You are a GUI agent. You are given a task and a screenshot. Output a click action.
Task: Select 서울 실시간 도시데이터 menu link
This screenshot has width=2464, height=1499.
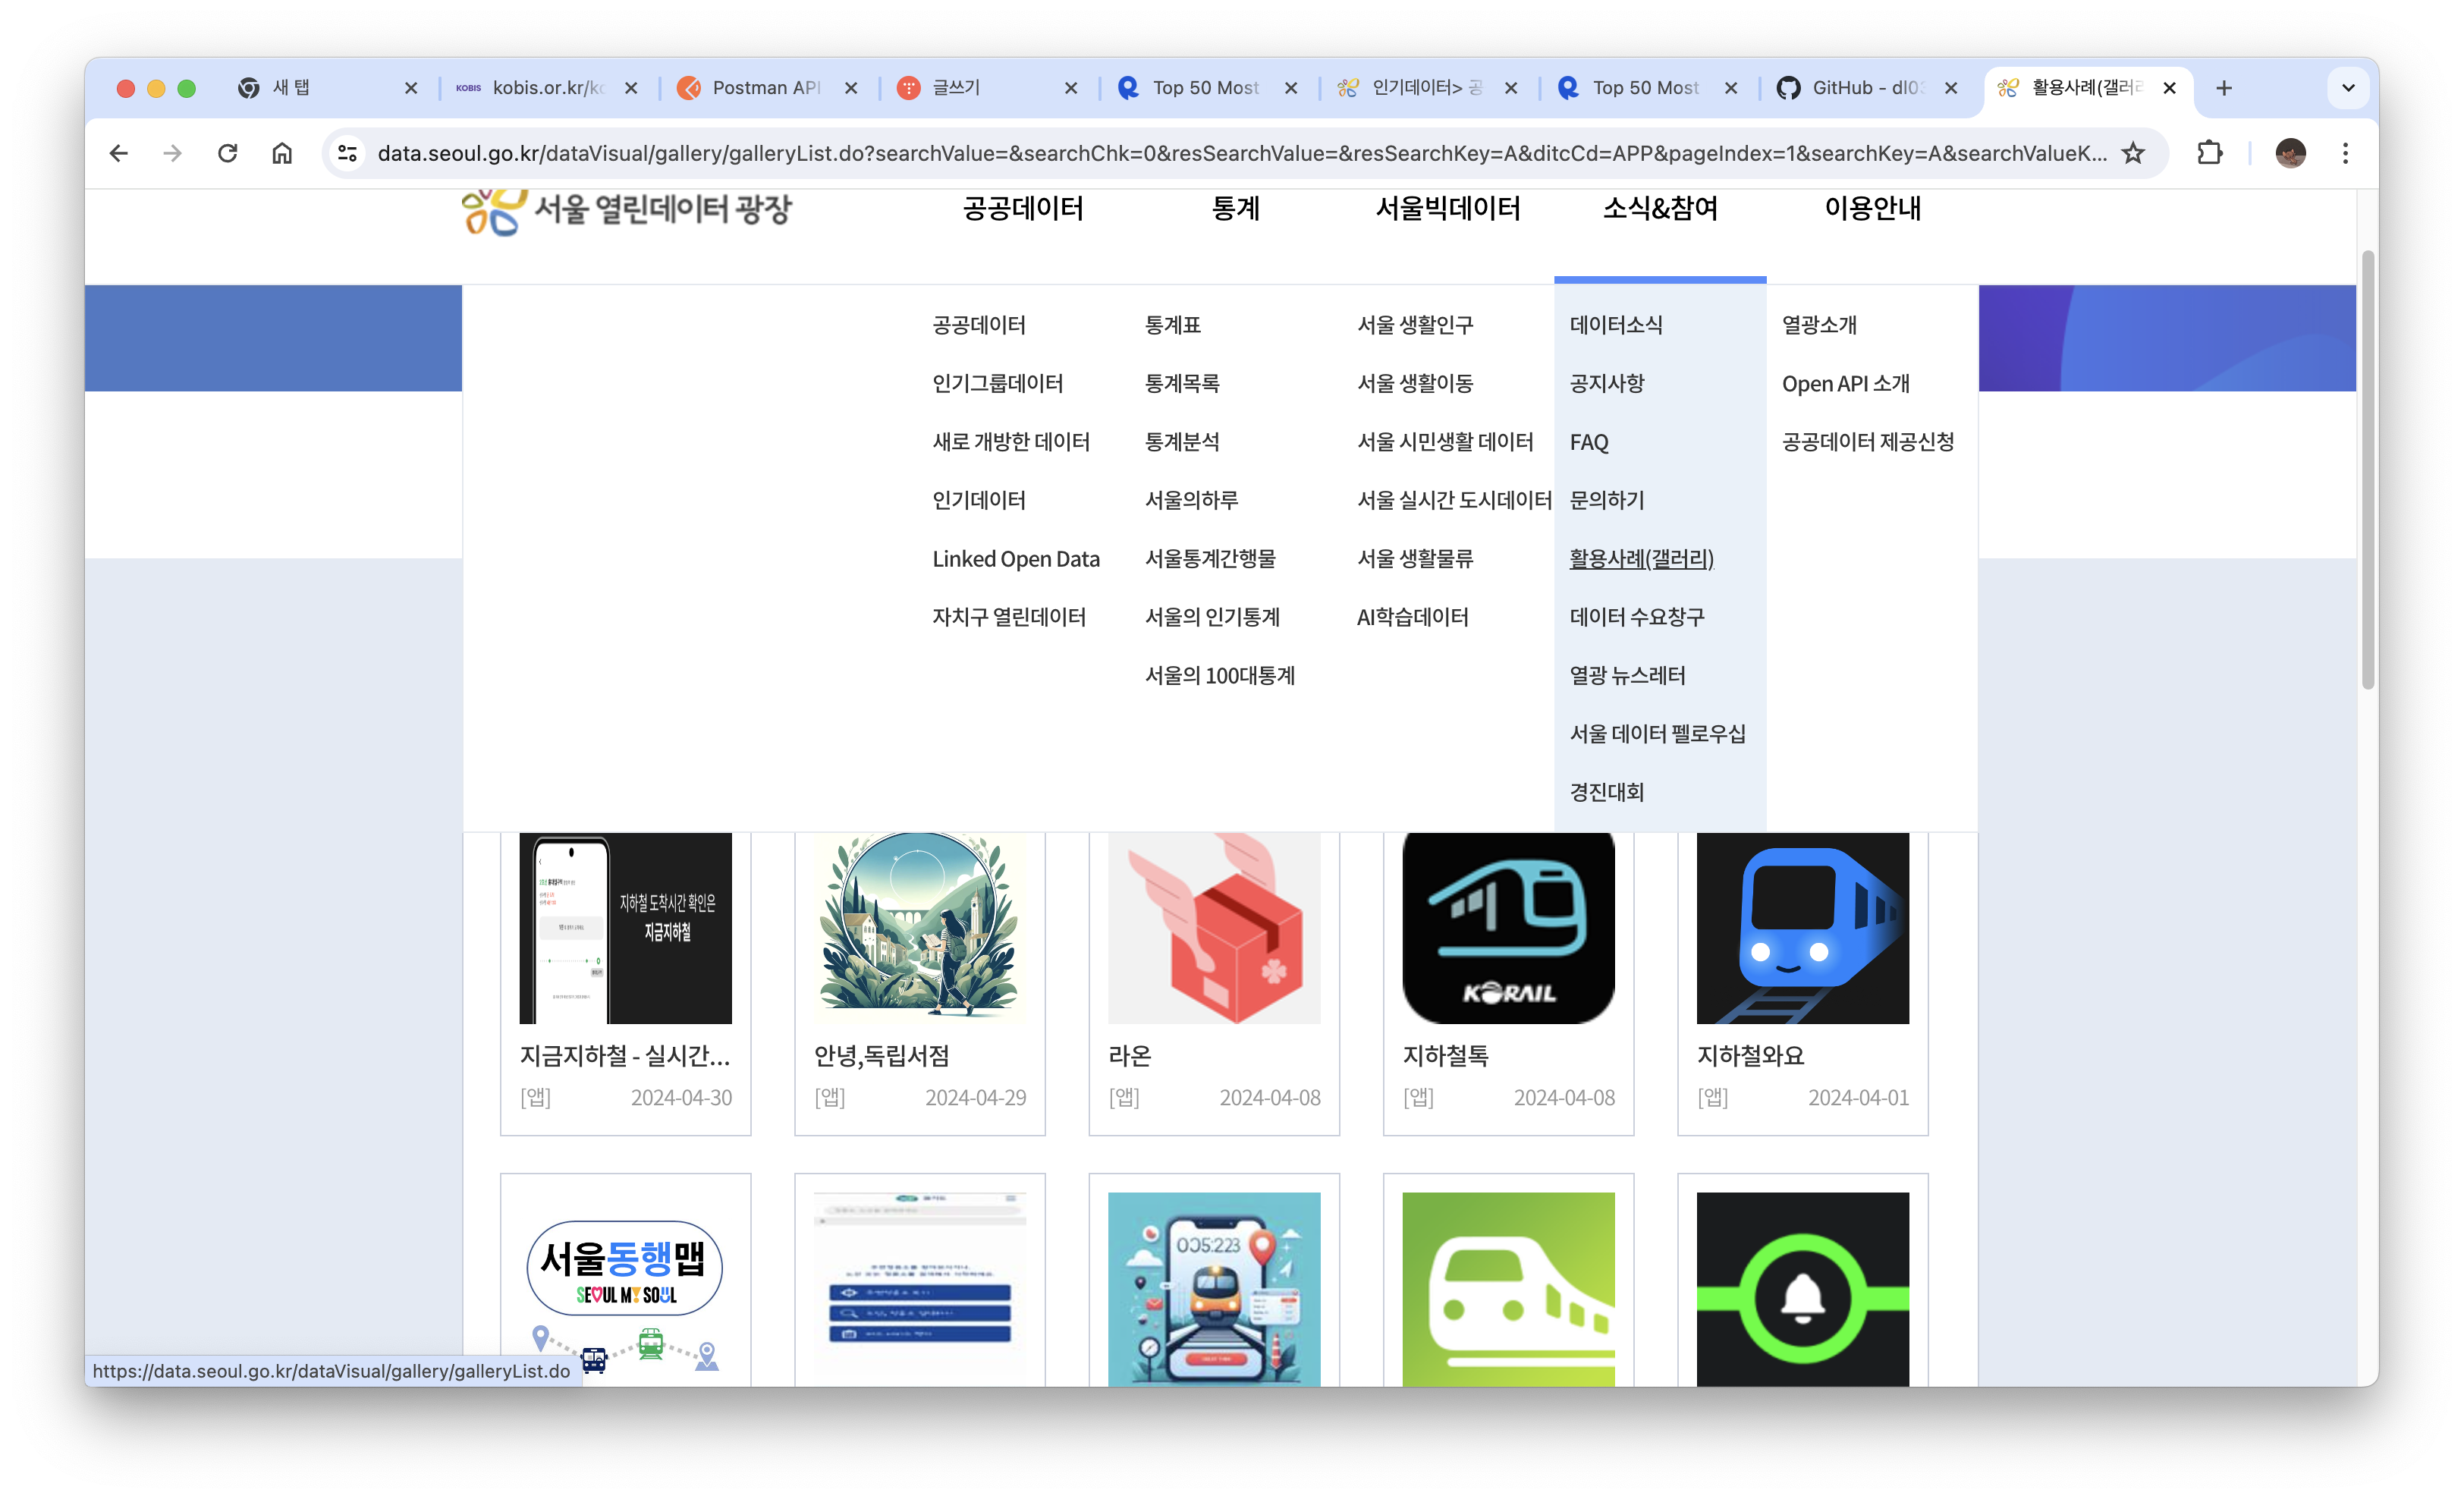pyautogui.click(x=1453, y=500)
